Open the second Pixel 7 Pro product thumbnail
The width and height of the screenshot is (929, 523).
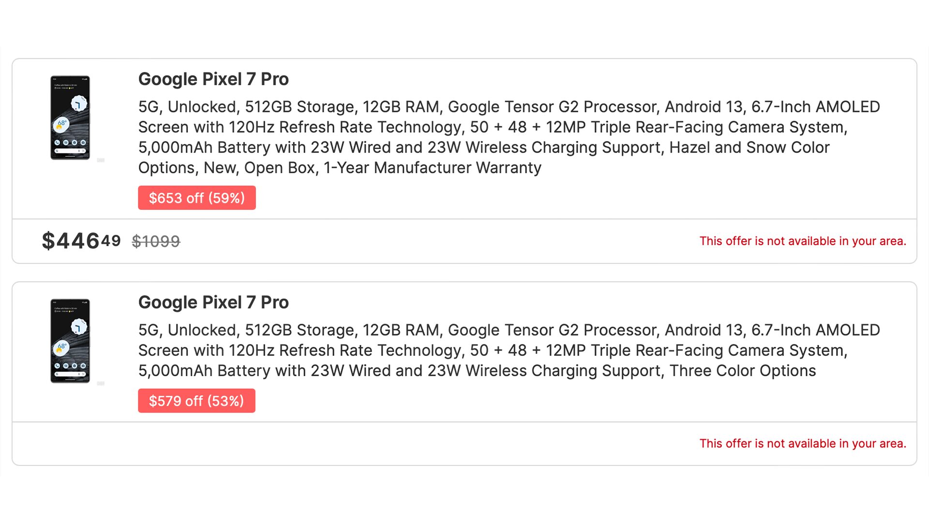point(70,341)
